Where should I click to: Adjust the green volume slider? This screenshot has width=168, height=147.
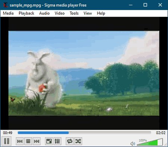click(150, 142)
